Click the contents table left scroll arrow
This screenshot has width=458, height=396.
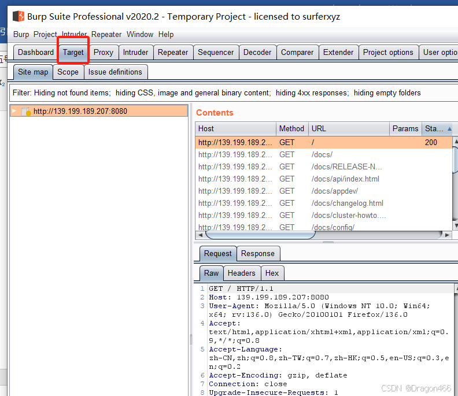(x=200, y=235)
